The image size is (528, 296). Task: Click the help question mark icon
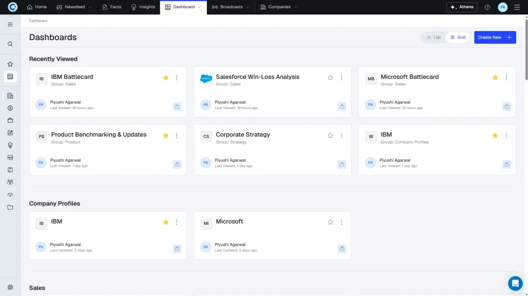point(487,7)
